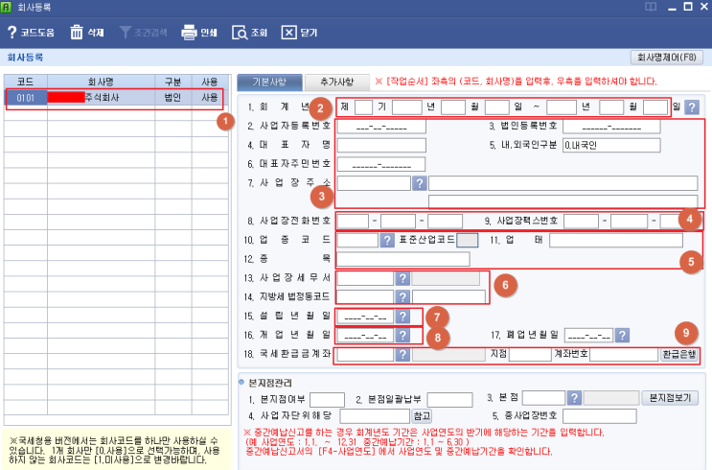The image size is (712, 470).
Task: Open the 본점 lookup help icon
Action: [574, 398]
